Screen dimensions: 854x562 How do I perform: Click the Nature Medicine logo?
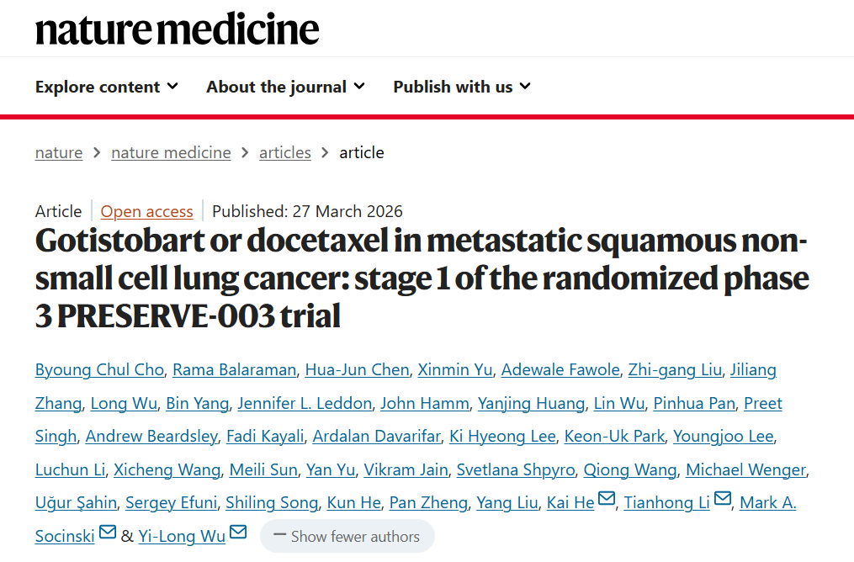(x=177, y=29)
